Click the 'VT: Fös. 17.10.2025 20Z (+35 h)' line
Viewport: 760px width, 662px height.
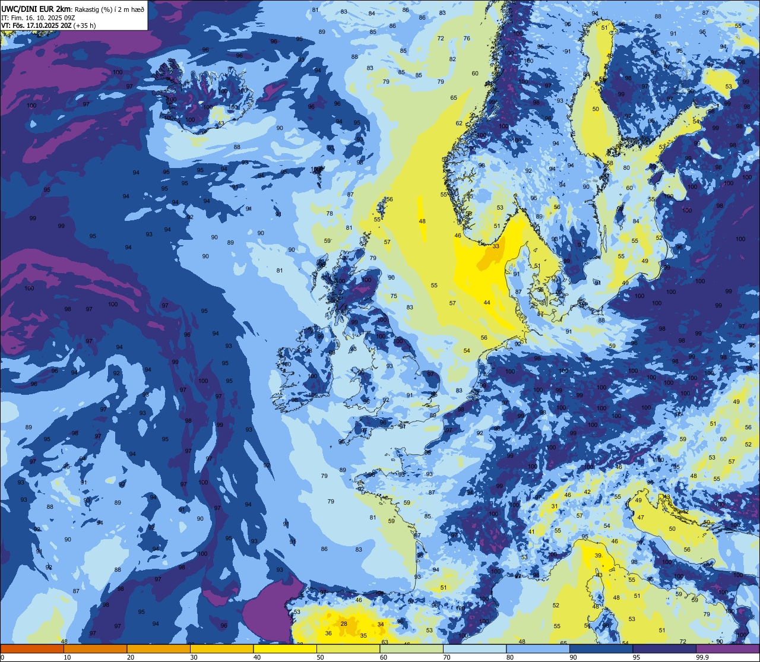pyautogui.click(x=49, y=26)
